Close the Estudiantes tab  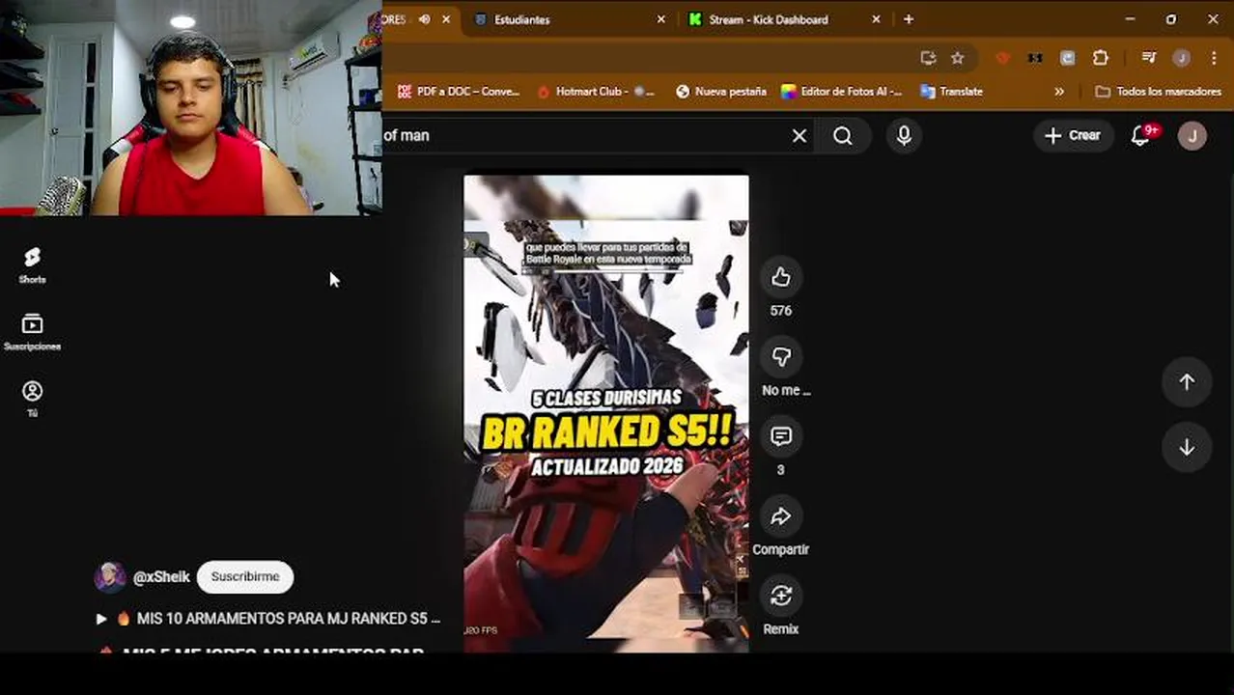[661, 19]
